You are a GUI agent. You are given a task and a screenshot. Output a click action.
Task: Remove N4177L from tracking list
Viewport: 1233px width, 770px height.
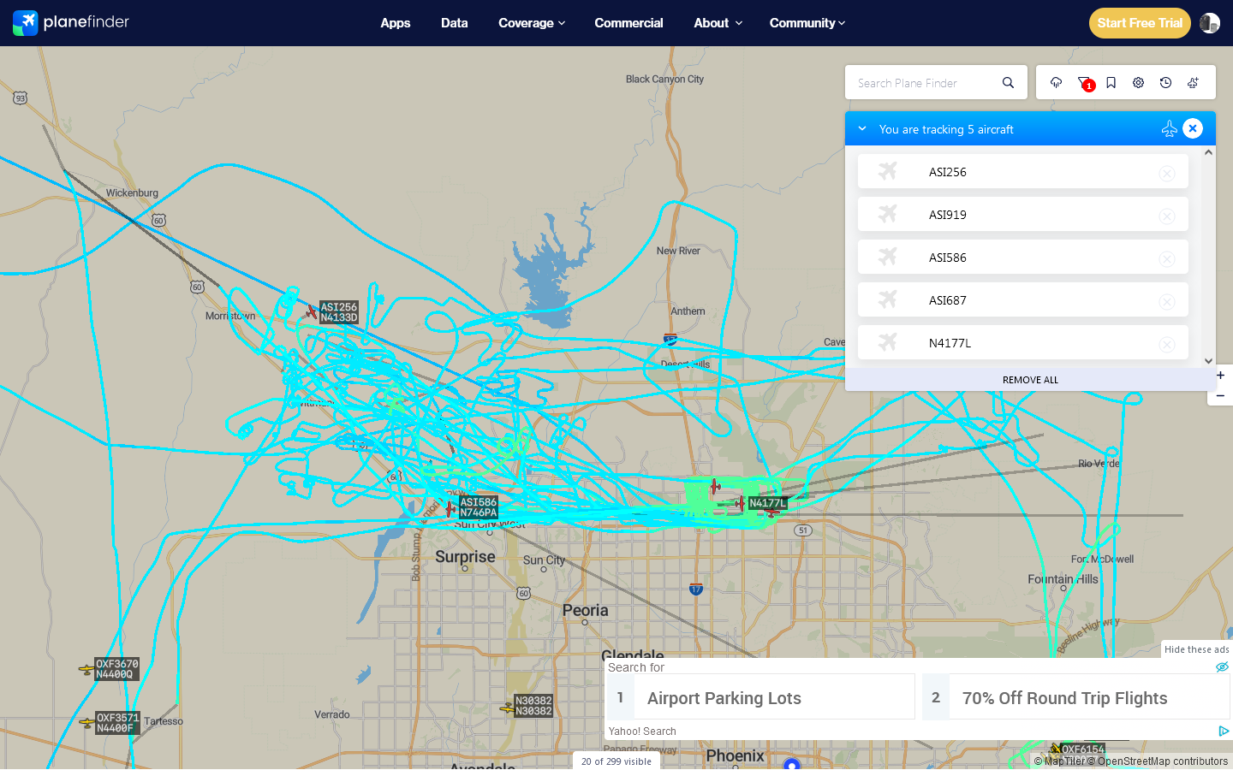1166,345
